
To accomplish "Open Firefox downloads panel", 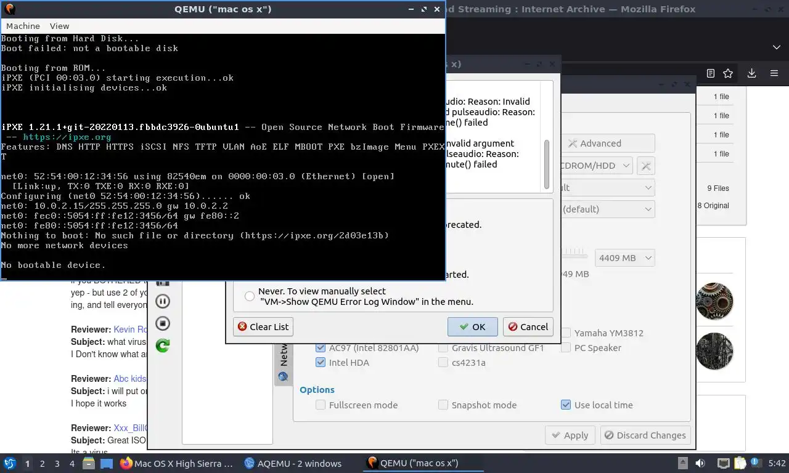I will point(751,73).
